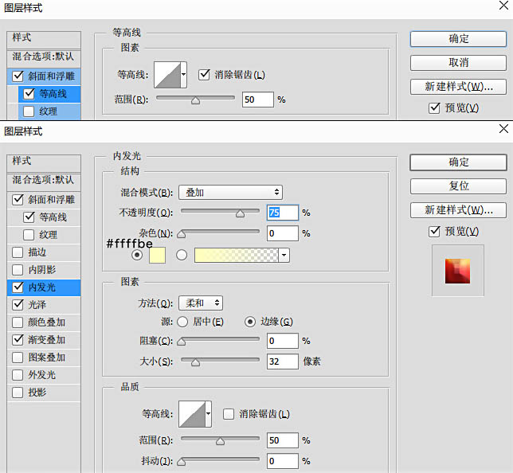Uncheck the 渐变叠加 style
Viewport: 513px width, 473px height.
pos(18,339)
